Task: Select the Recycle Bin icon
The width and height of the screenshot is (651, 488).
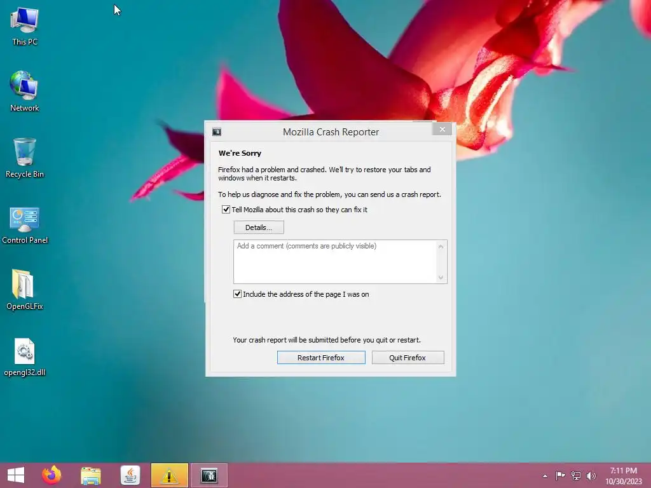Action: tap(25, 158)
